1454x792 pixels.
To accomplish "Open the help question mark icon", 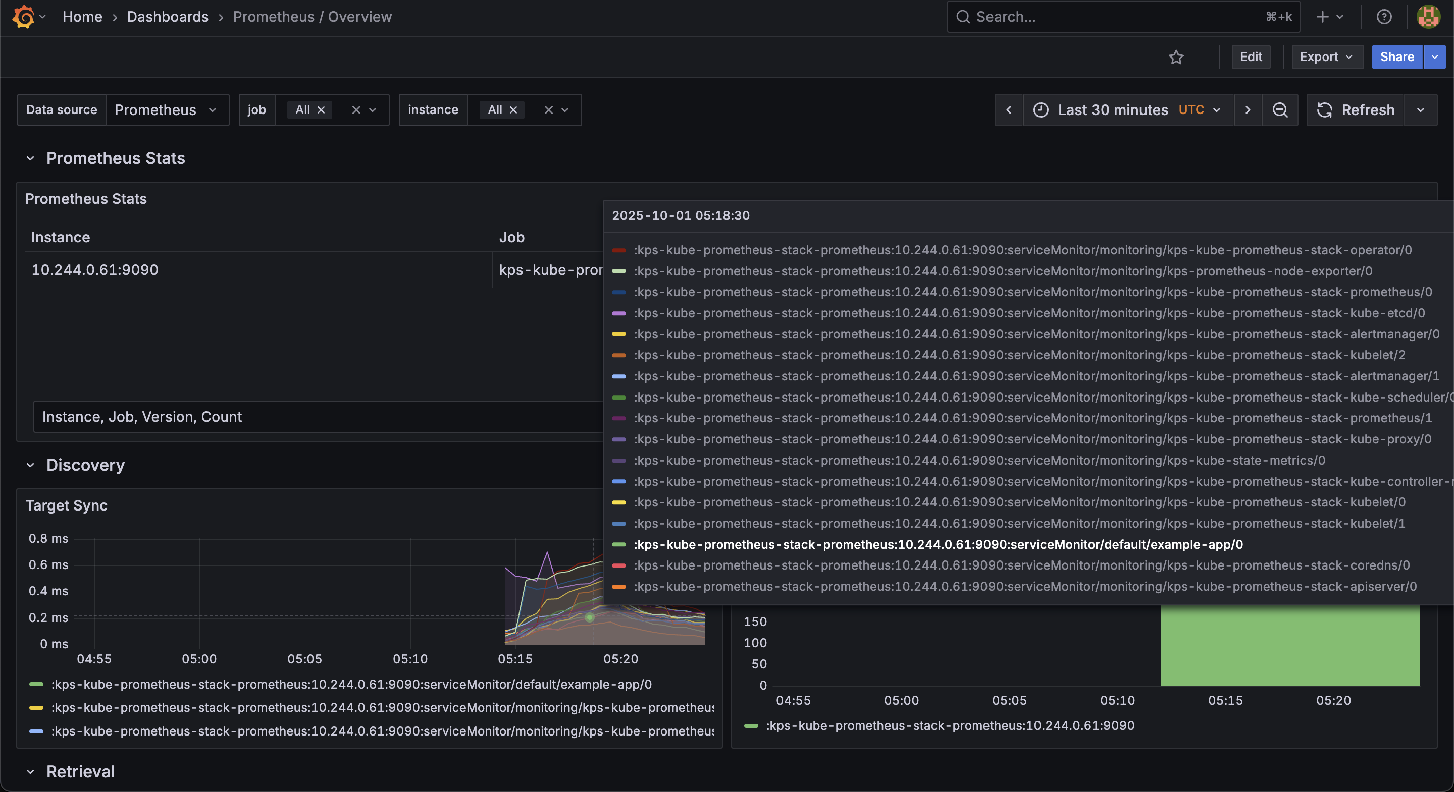I will pos(1383,17).
